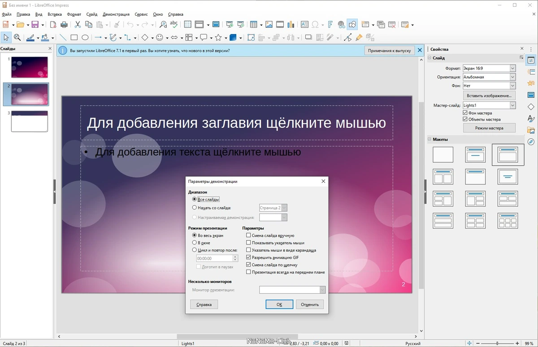This screenshot has width=538, height=347.
Task: Uncheck 'Разрешить анимацию GIF' checkbox
Action: tap(248, 257)
